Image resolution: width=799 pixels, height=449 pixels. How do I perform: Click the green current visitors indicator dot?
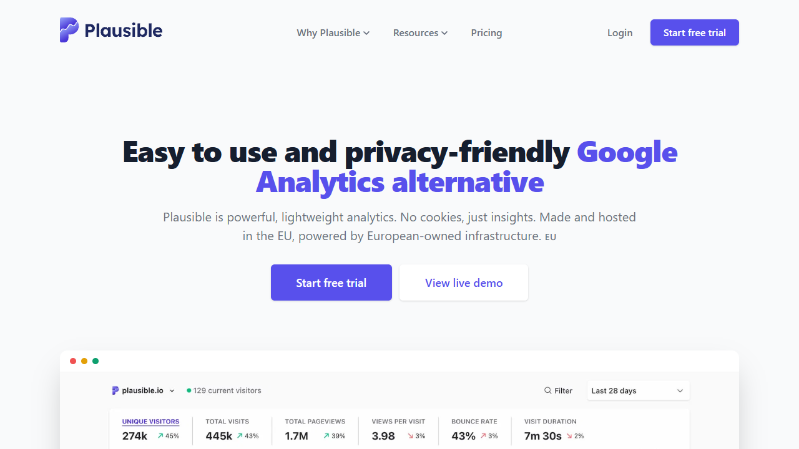click(189, 390)
